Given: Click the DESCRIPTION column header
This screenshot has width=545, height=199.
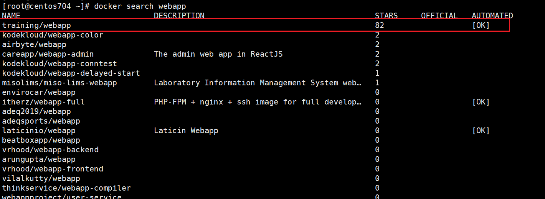Looking at the screenshot, I should coord(179,16).
